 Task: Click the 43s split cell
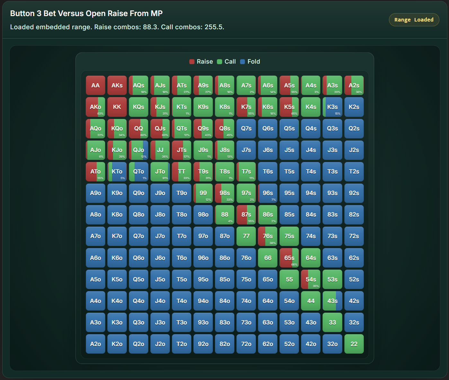coord(332,301)
